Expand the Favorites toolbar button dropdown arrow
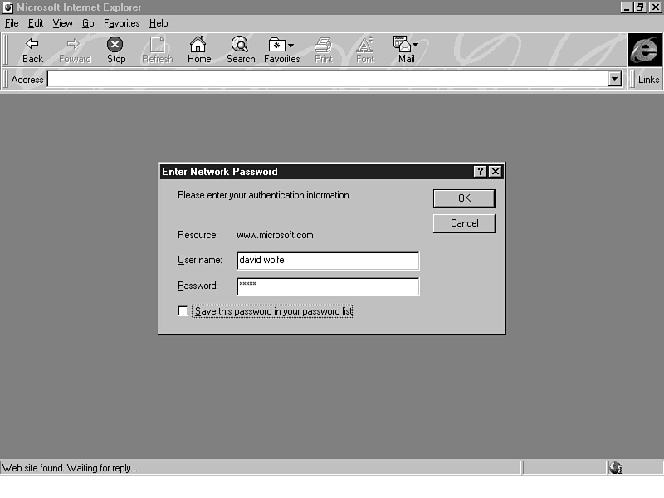The image size is (664, 498). click(290, 45)
